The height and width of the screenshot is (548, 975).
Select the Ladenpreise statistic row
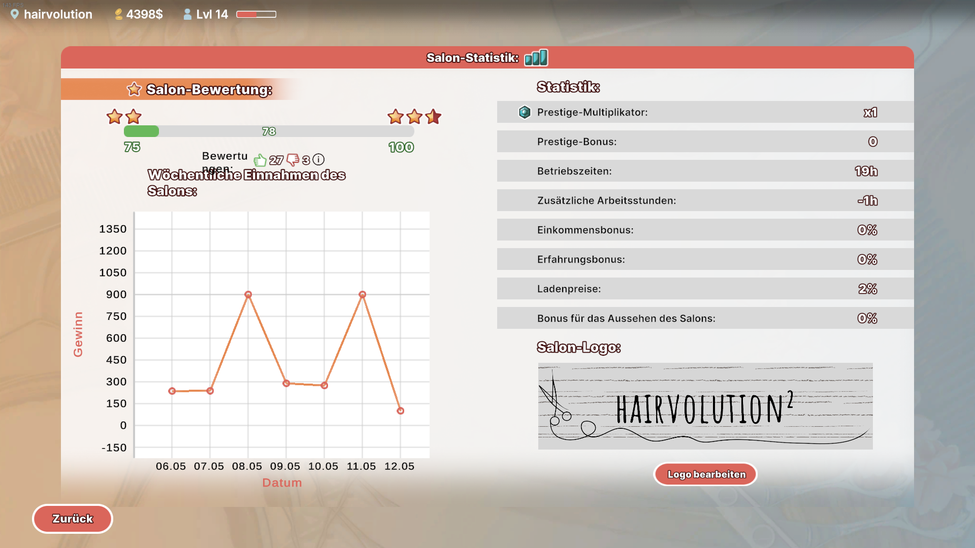tap(705, 289)
